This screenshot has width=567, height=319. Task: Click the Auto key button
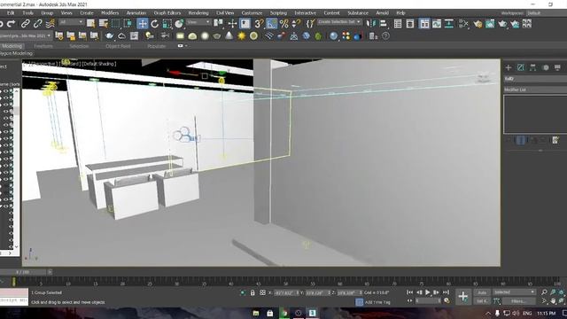(x=482, y=292)
